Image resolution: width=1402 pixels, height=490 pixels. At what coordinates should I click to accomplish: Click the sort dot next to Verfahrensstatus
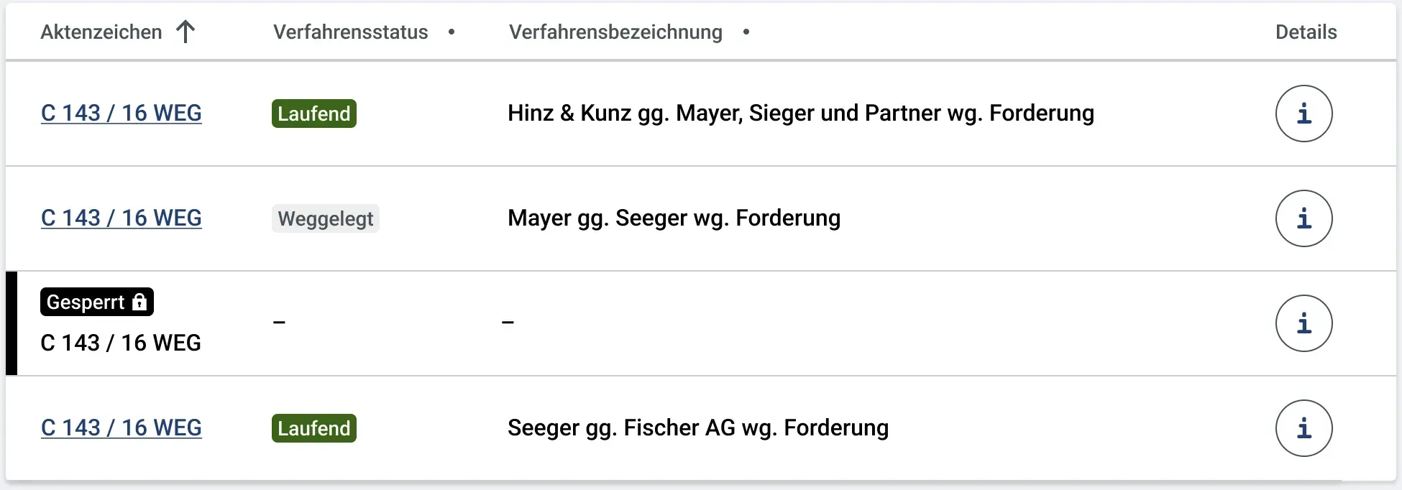tap(452, 32)
